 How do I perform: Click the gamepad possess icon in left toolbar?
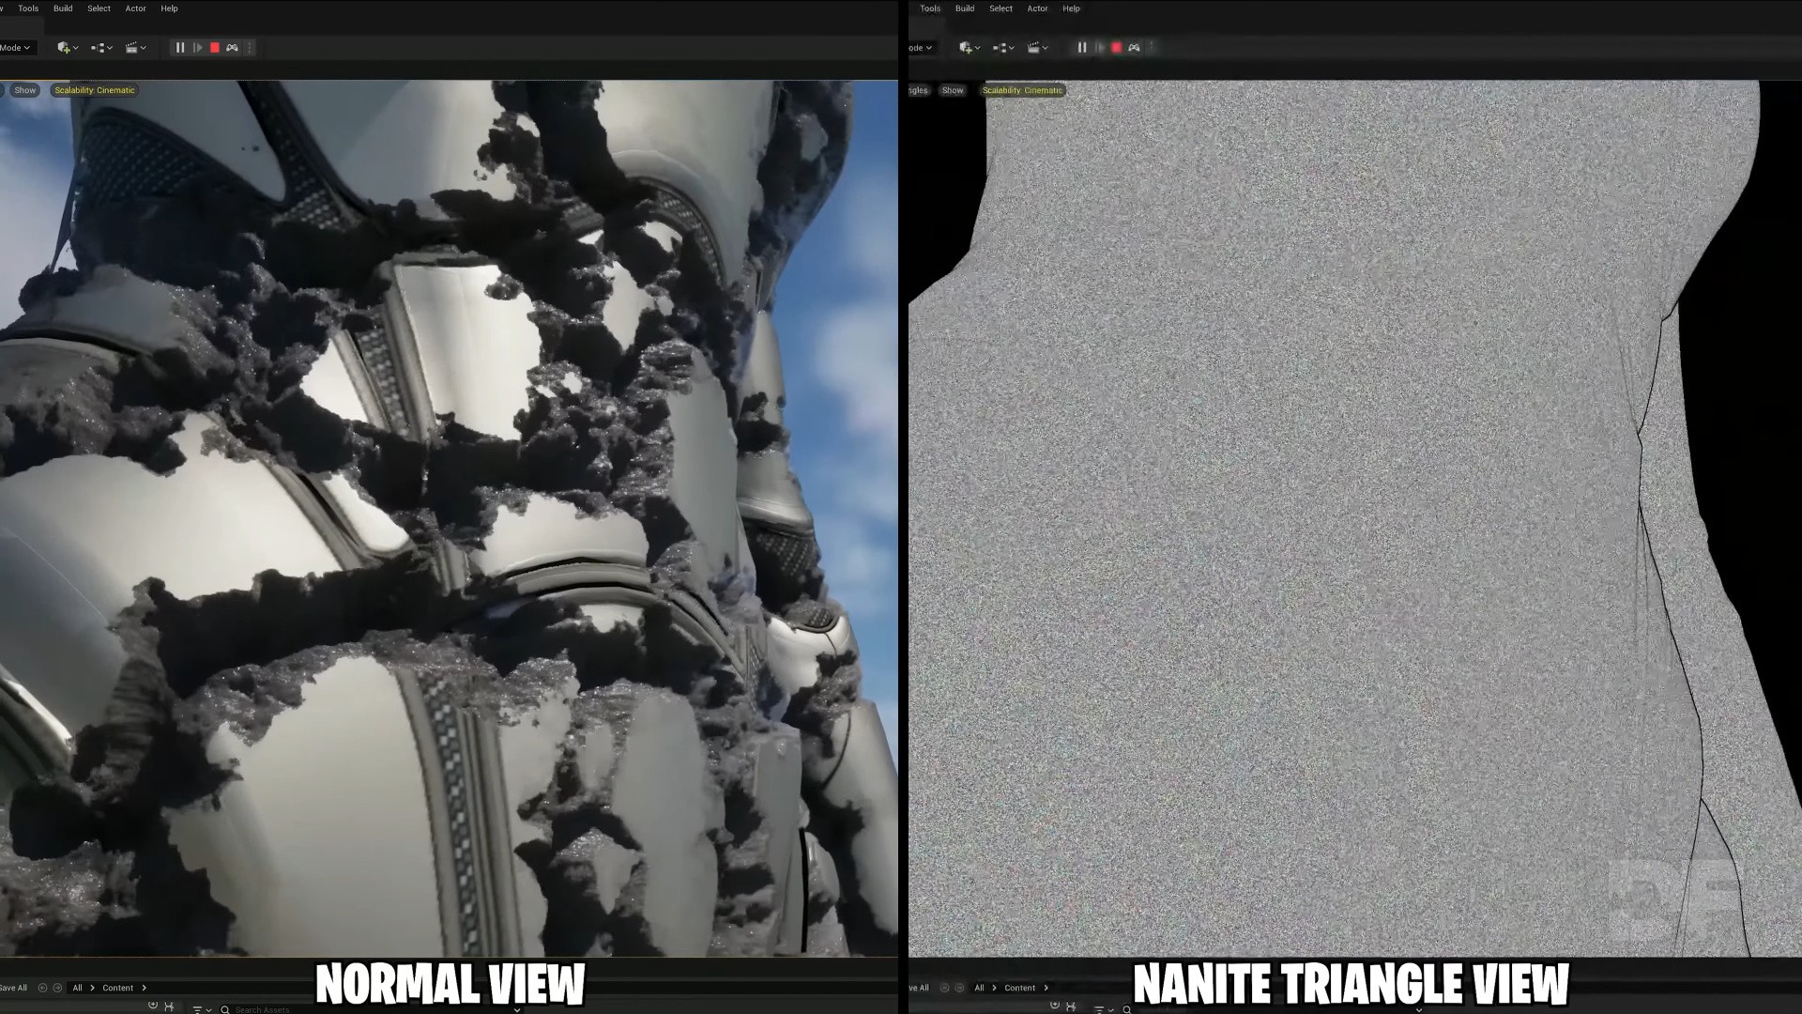click(x=233, y=48)
